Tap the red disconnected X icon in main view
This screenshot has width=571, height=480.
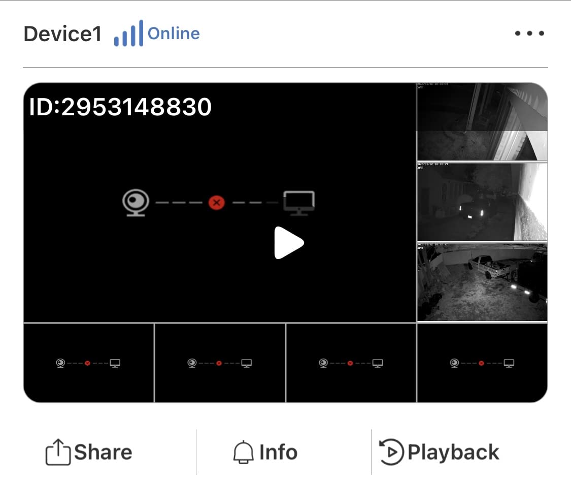[216, 202]
